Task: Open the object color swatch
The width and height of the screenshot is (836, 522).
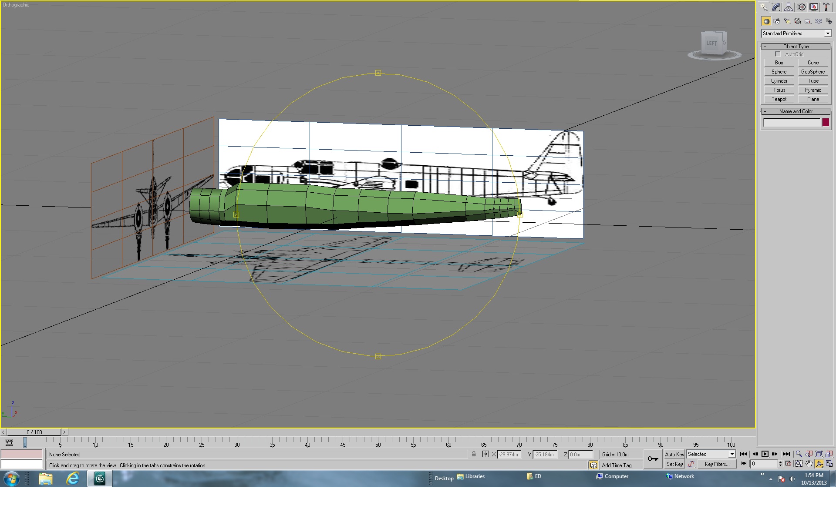Action: coord(826,122)
